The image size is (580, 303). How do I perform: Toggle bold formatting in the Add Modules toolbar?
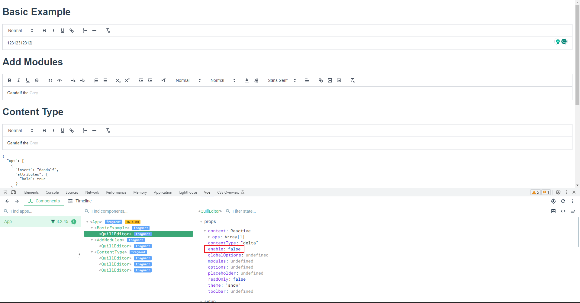point(9,80)
